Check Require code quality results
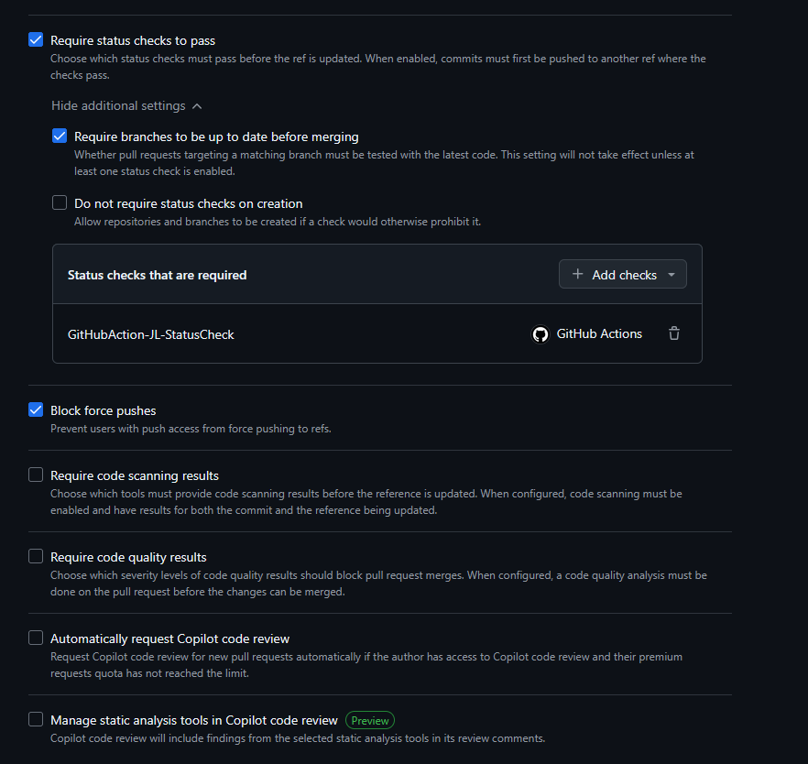 coord(35,556)
